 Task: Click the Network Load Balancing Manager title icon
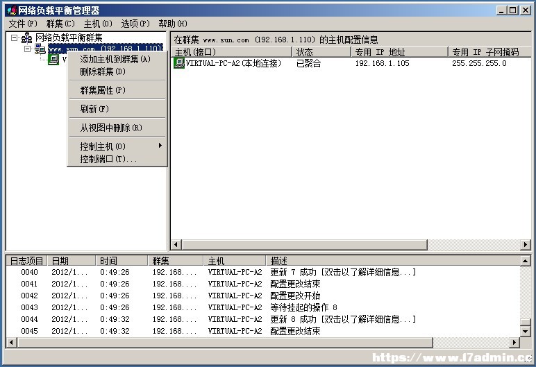click(x=12, y=10)
